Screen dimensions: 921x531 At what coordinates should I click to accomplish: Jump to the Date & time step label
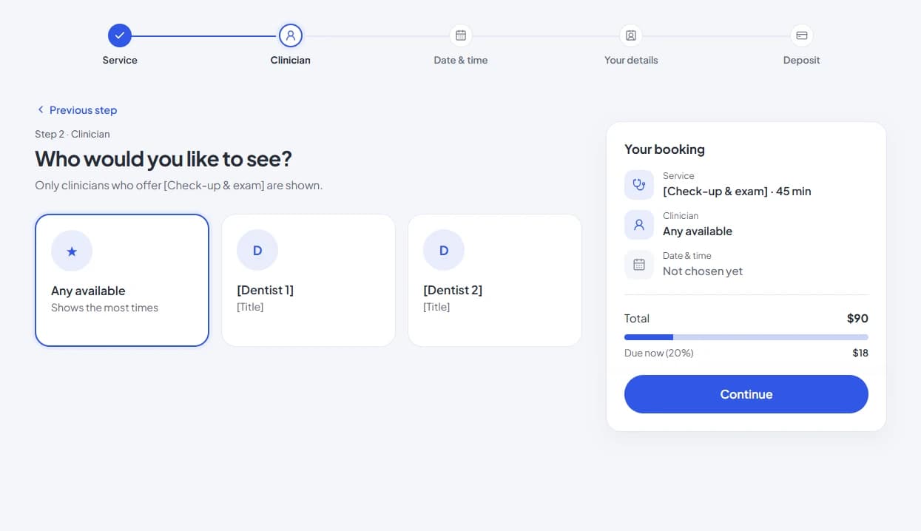coord(461,60)
